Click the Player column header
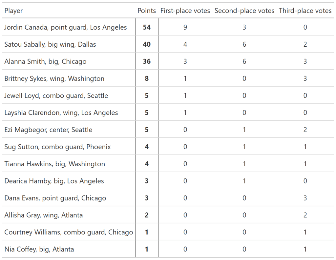Screen dimensions: 336x260 pos(14,11)
